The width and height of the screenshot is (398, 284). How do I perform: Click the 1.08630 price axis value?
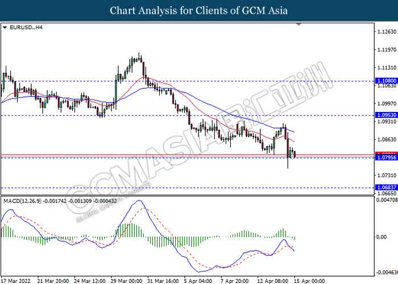387,140
